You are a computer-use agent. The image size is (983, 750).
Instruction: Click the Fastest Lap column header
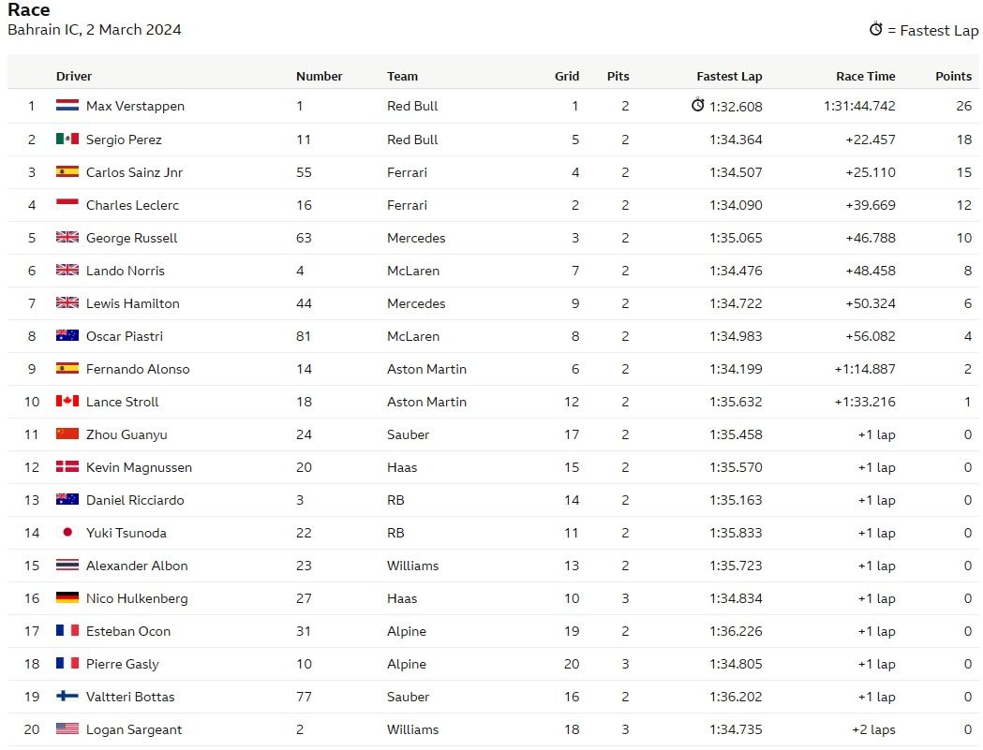[729, 77]
